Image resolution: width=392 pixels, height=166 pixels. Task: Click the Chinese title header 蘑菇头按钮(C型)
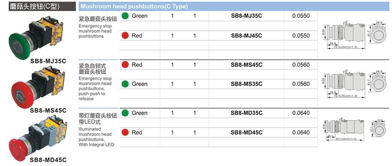pos(35,7)
